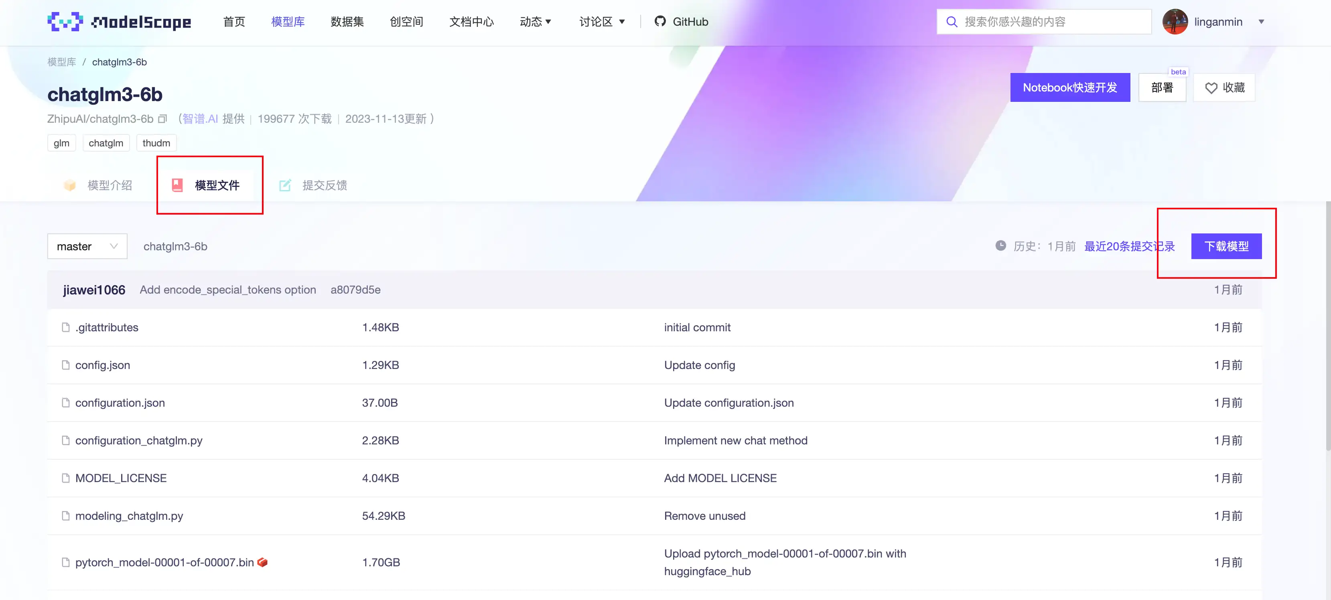Screen dimensions: 1331x600
Task: Expand the 动态 menu
Action: coord(536,22)
